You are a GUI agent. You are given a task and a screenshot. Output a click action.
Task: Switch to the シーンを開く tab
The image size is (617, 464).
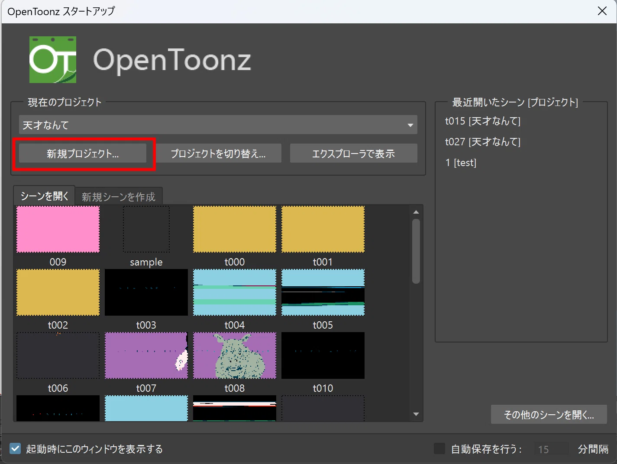(x=44, y=196)
